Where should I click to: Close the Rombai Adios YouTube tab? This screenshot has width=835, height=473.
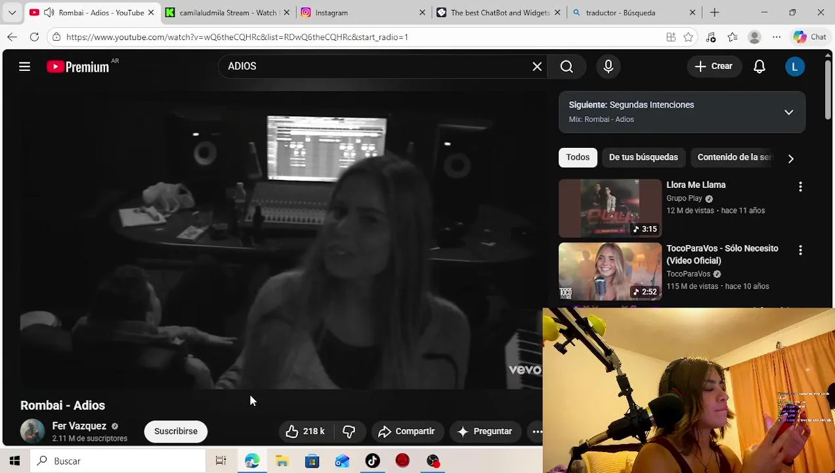coord(150,12)
